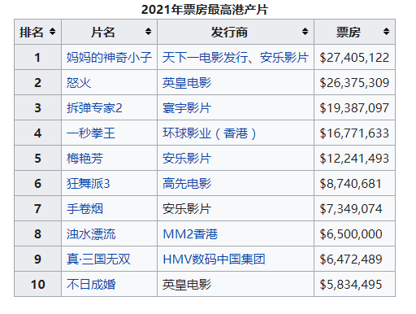Open the 高先电影 distributor link

pyautogui.click(x=187, y=184)
